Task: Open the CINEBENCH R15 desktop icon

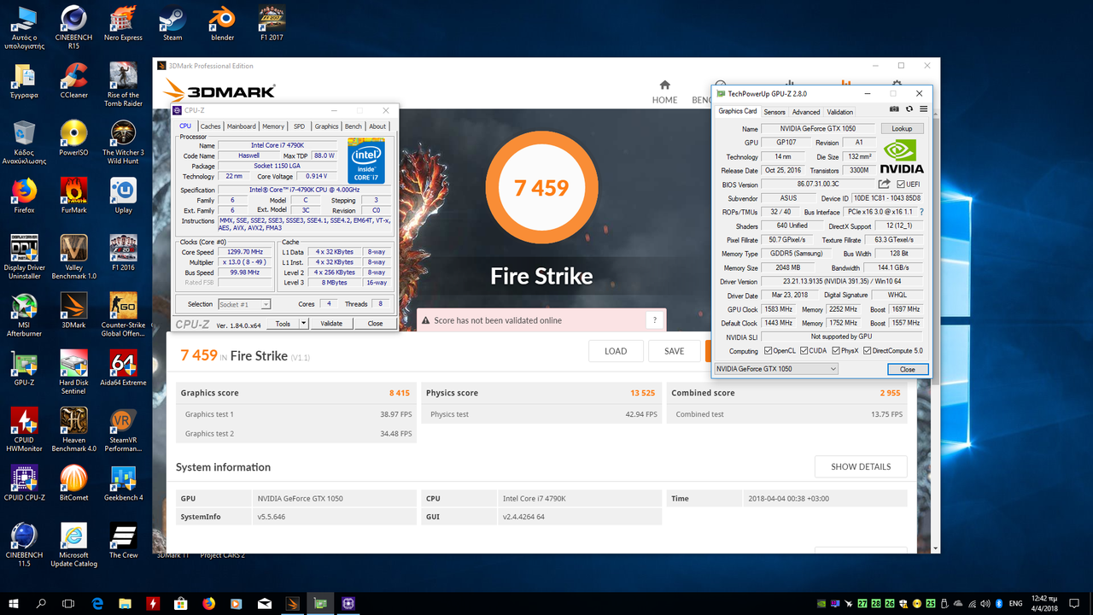Action: coord(73,27)
